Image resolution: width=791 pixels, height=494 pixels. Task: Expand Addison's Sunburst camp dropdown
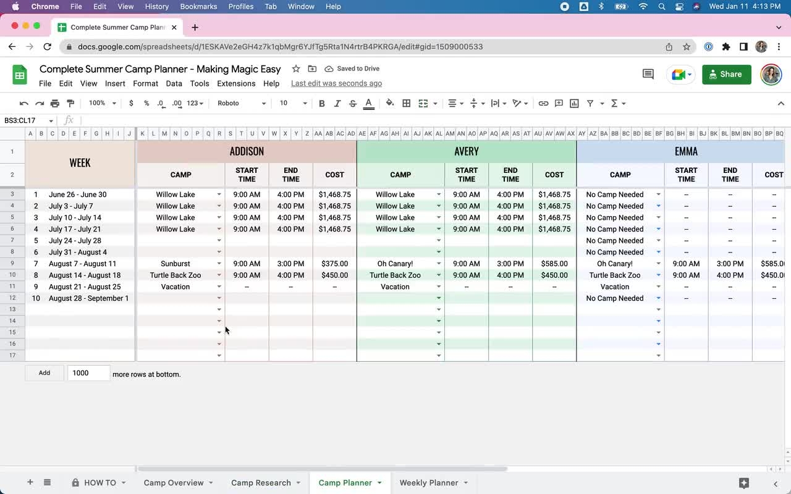pyautogui.click(x=219, y=264)
